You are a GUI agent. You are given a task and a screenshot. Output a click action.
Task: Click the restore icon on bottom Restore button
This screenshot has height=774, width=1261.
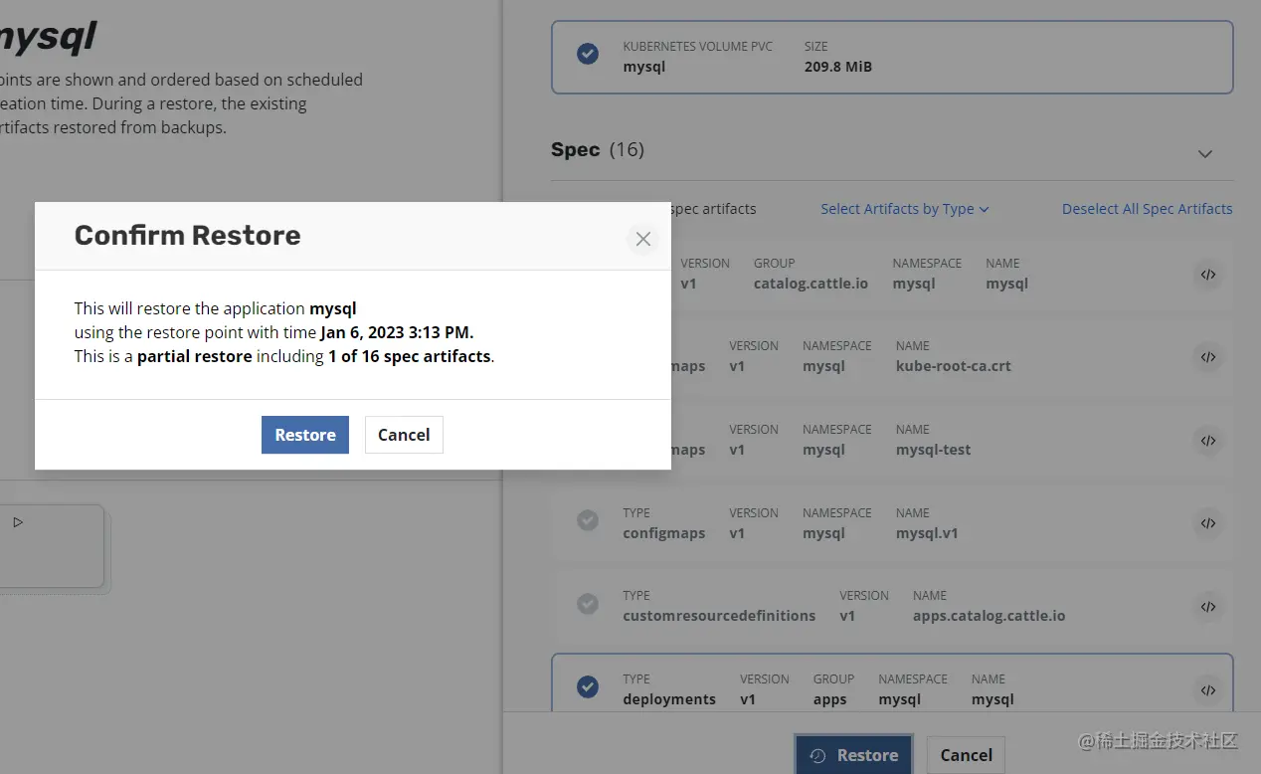[x=817, y=756]
